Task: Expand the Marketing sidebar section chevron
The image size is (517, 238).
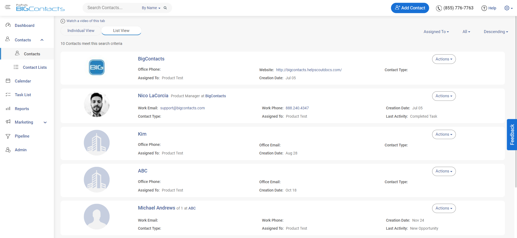Action: pos(45,122)
